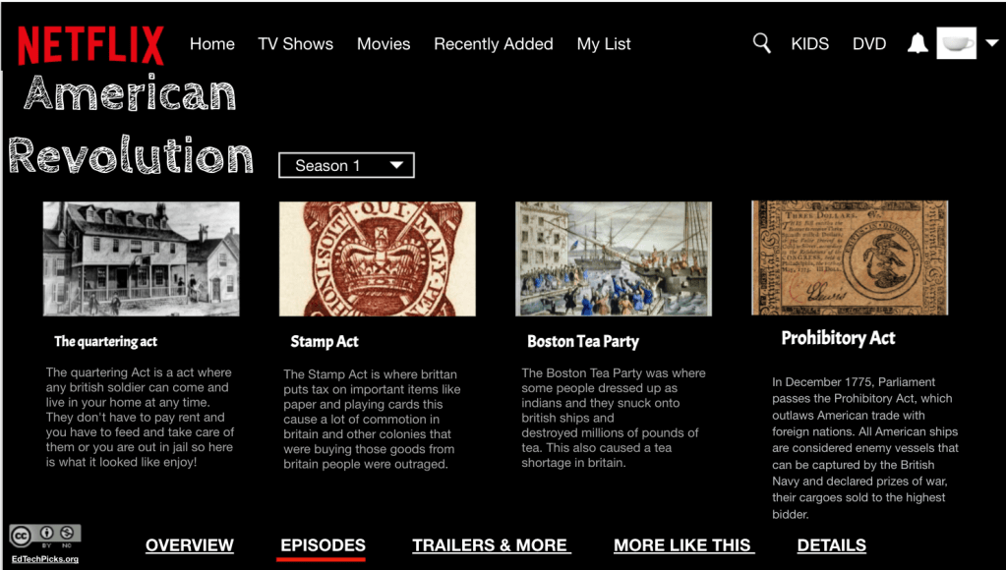Select Movies in the top navigation
The width and height of the screenshot is (1006, 570).
point(384,43)
